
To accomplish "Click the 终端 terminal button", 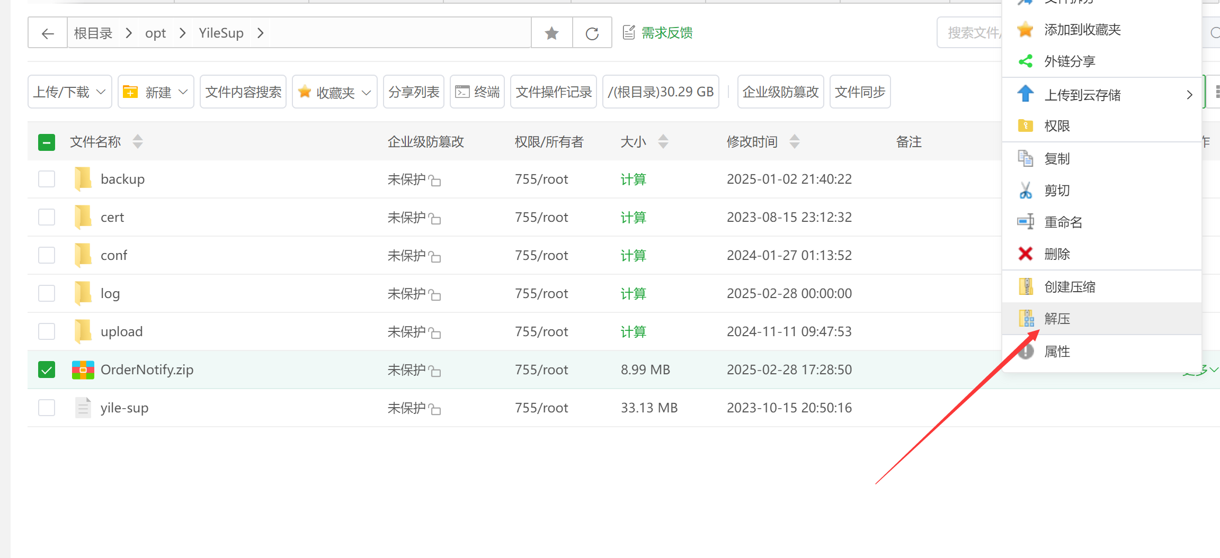I will [477, 92].
